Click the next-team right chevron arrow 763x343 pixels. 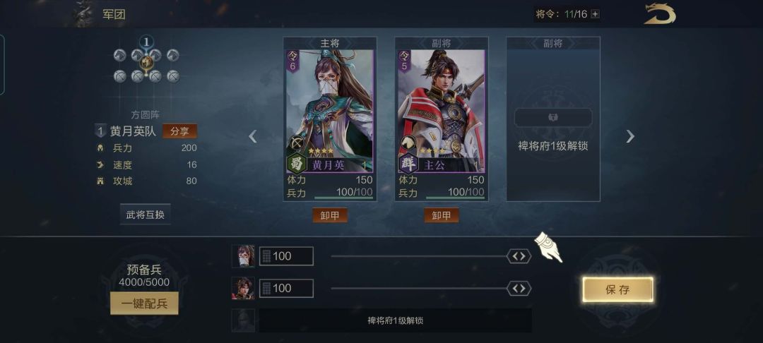tap(630, 136)
